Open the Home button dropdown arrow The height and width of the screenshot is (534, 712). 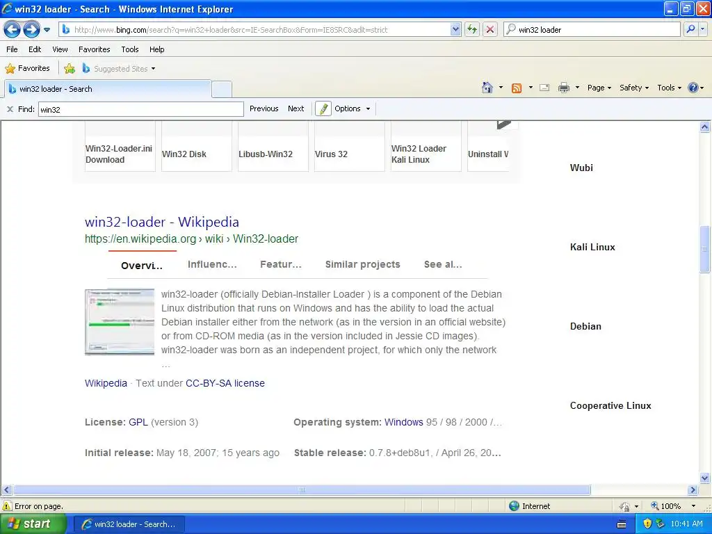pos(501,88)
